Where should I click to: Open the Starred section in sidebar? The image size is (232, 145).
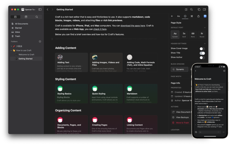(x=18, y=28)
